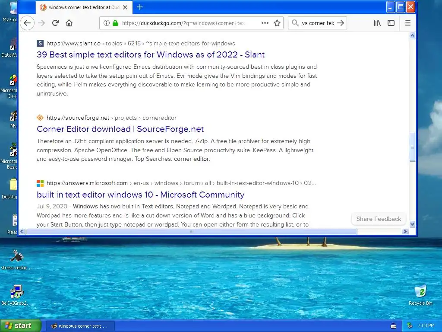Open the Firefox hamburger menu

pyautogui.click(x=407, y=23)
